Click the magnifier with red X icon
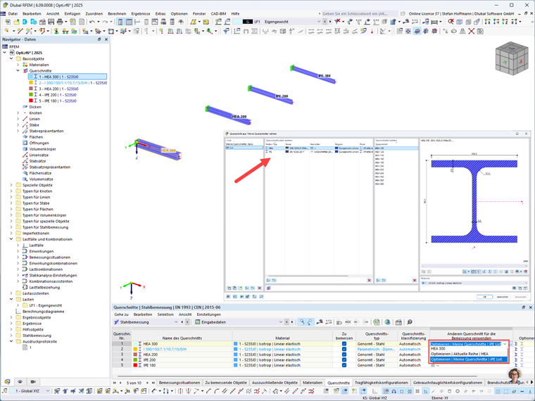The image size is (535, 401). click(x=451, y=22)
